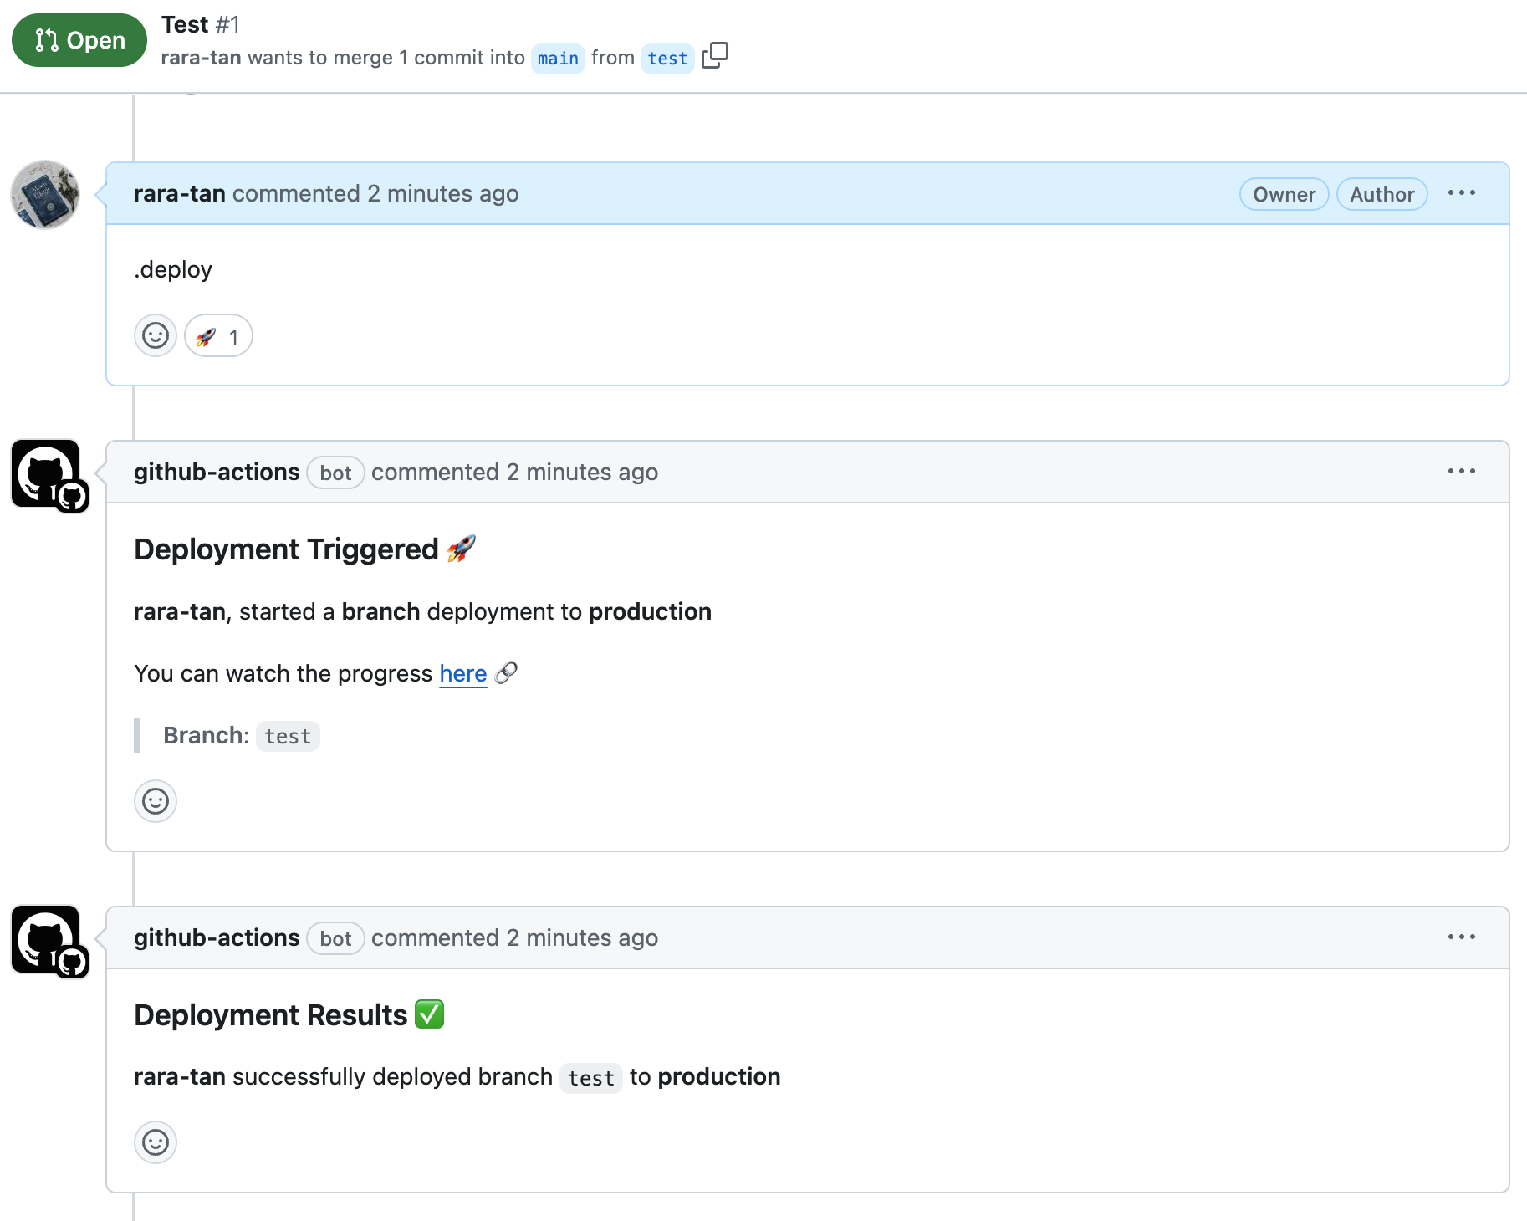The height and width of the screenshot is (1221, 1527).
Task: Open options menu on the Deployment Triggered comment
Action: tap(1461, 471)
